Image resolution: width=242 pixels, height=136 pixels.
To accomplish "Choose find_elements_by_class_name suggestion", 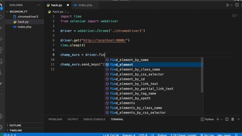I will pos(154,108).
